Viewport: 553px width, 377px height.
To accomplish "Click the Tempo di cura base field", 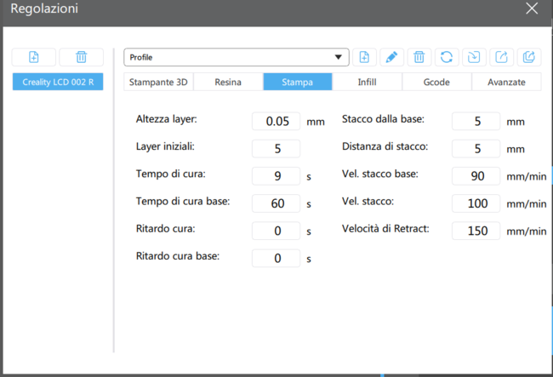I will (276, 204).
